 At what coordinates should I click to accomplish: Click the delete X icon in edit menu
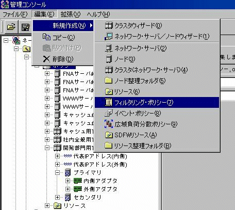coord(46,59)
